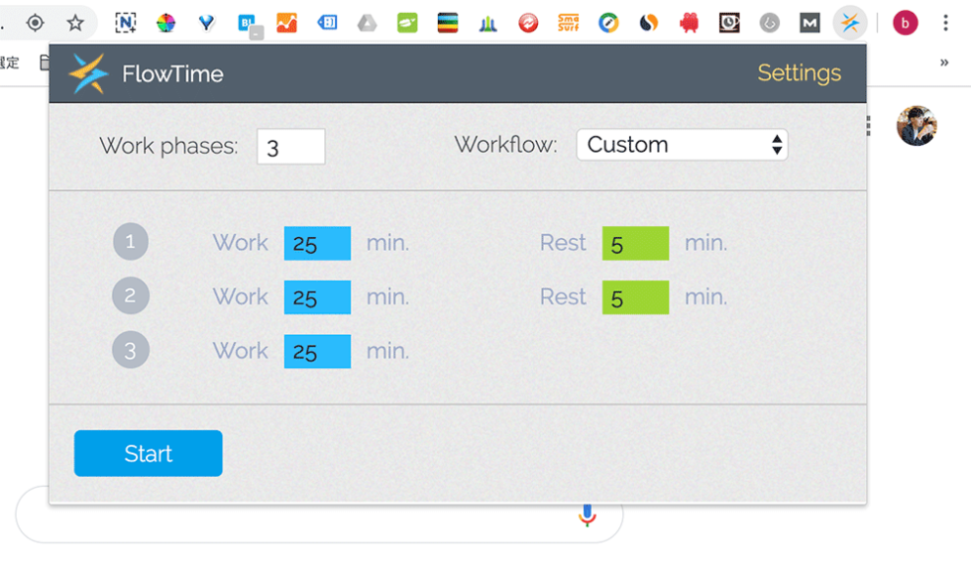Open the Settings page in FlowTime
This screenshot has height=576, width=971.
(x=799, y=73)
